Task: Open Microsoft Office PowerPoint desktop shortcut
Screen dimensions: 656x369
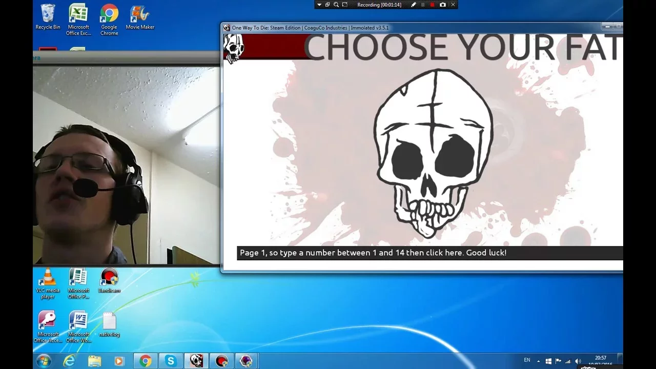Action: coord(78,284)
